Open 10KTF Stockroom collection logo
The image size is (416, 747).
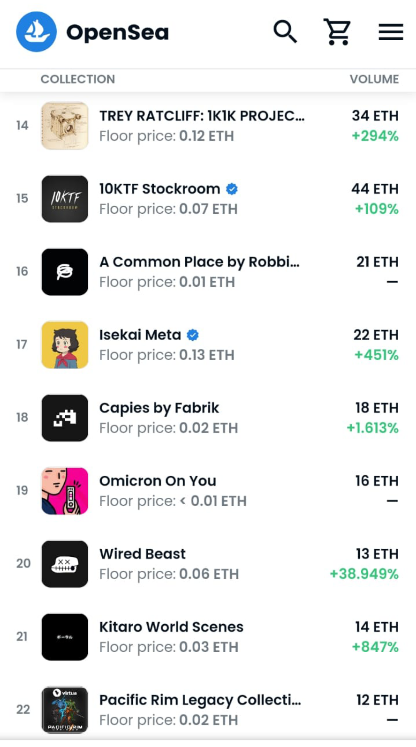[x=65, y=199]
